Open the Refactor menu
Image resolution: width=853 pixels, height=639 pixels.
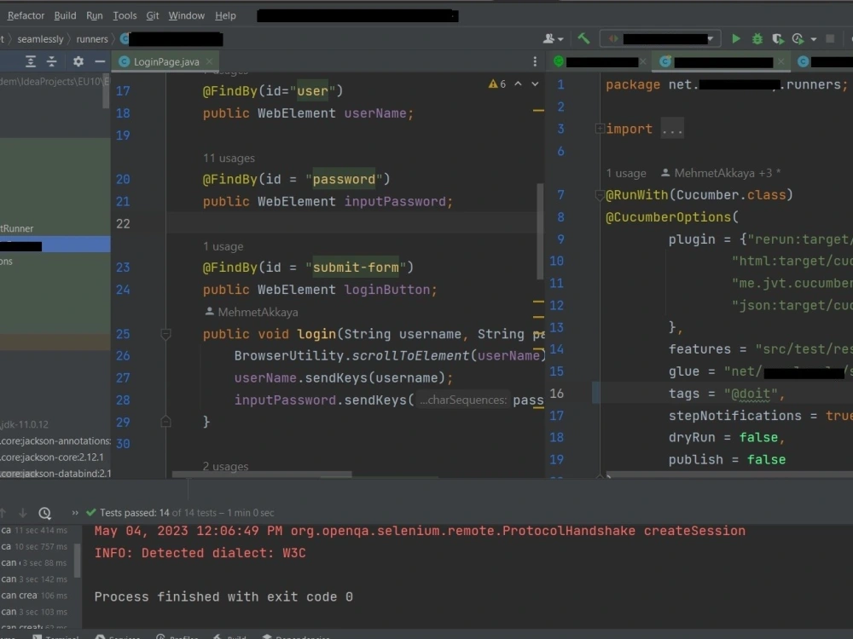[26, 15]
